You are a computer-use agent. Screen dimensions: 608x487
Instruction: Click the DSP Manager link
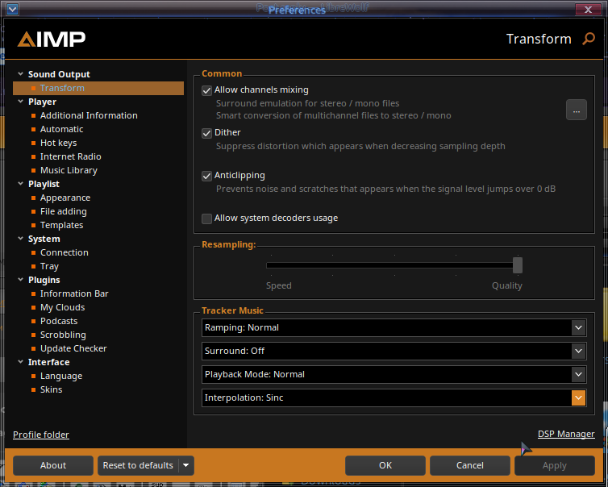tap(566, 434)
